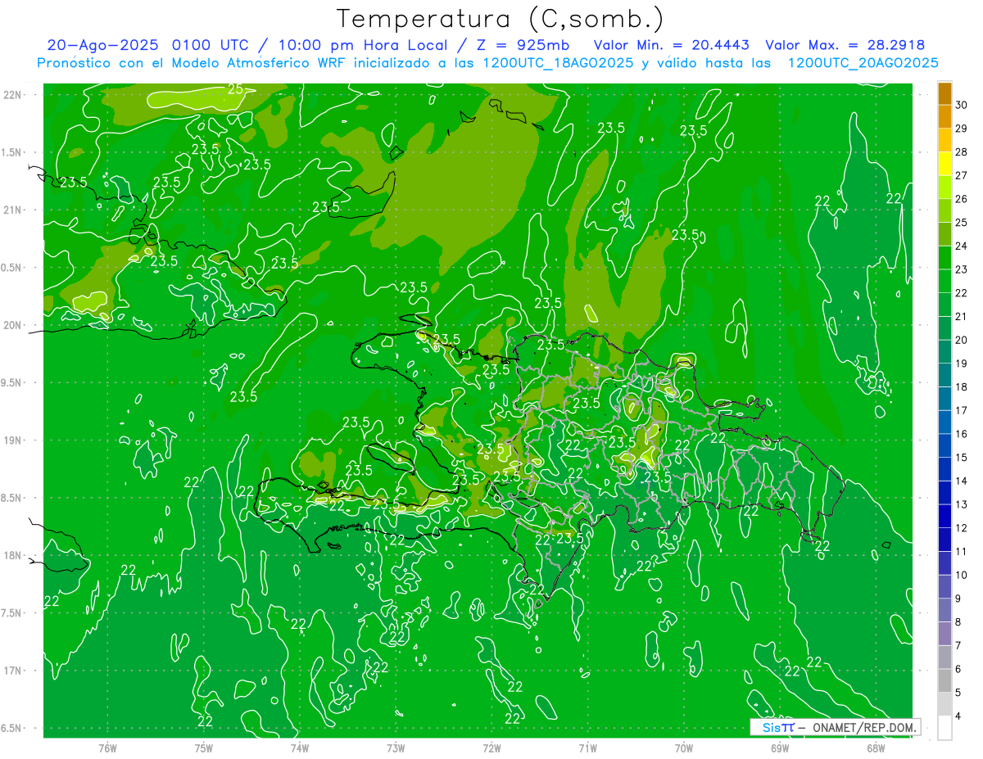The height and width of the screenshot is (759, 983).
Task: Click the "1200UTC_18AGO2025" initialization time
Action: tap(559, 62)
